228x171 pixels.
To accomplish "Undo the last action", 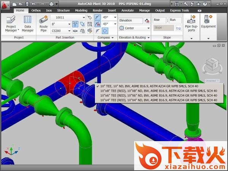I will [x=33, y=4].
